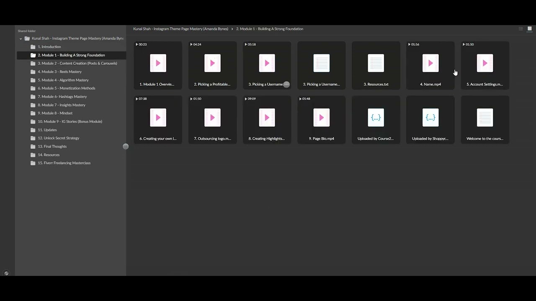Screen dimensions: 536x301
Task: Switch to list view layout
Action: coord(521,29)
